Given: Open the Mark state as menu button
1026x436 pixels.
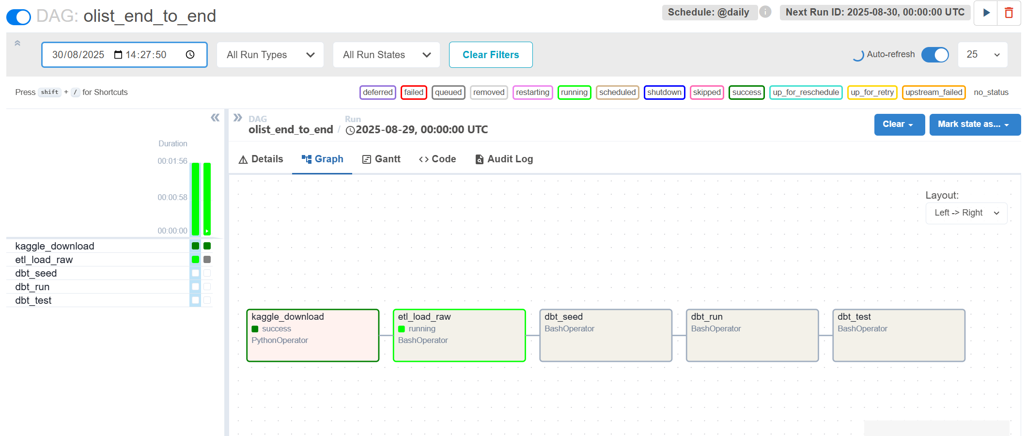Looking at the screenshot, I should pos(974,125).
